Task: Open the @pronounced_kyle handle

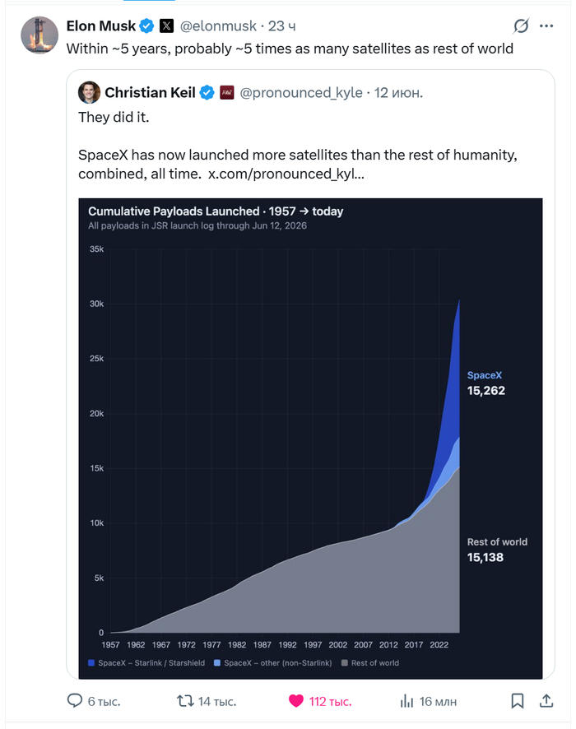Action: (x=301, y=93)
